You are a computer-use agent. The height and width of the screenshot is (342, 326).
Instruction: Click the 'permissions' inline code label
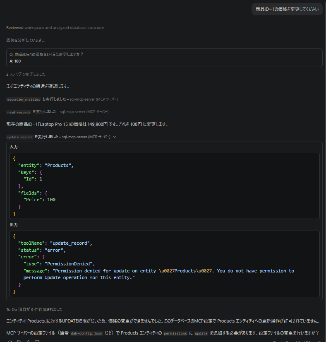pyautogui.click(x=175, y=333)
